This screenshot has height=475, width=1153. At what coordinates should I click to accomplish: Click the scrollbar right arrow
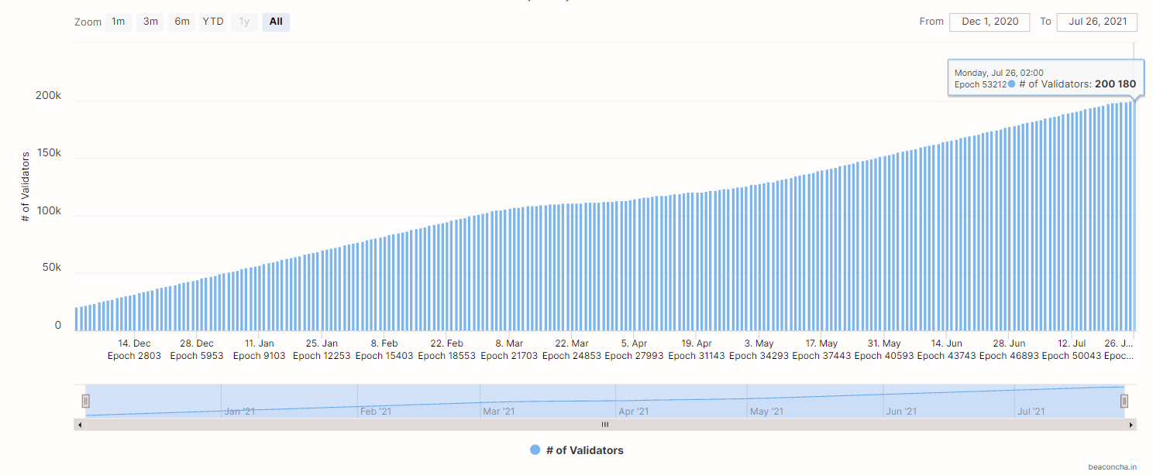pyautogui.click(x=1132, y=425)
